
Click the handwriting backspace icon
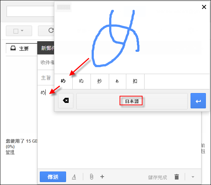(66, 100)
